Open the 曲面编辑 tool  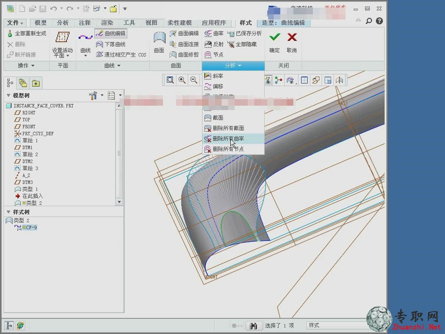[x=184, y=33]
